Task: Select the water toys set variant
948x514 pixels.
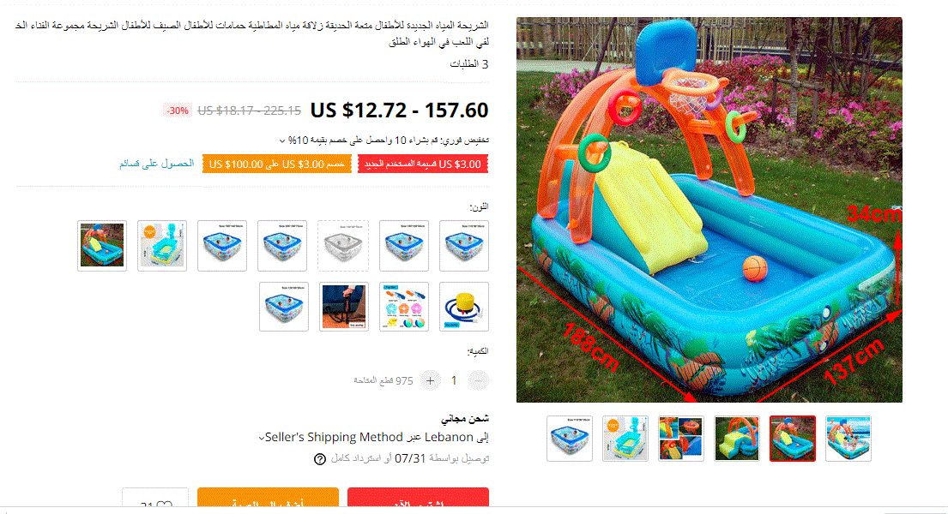Action: 404,306
